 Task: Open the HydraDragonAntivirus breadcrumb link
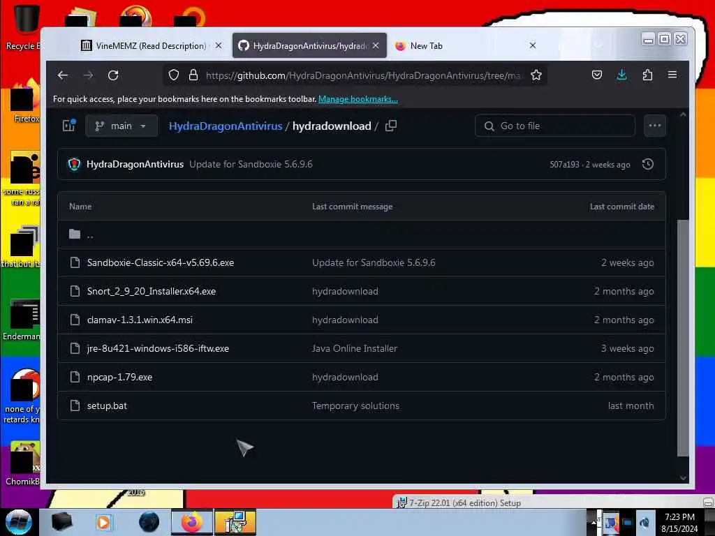click(x=226, y=126)
